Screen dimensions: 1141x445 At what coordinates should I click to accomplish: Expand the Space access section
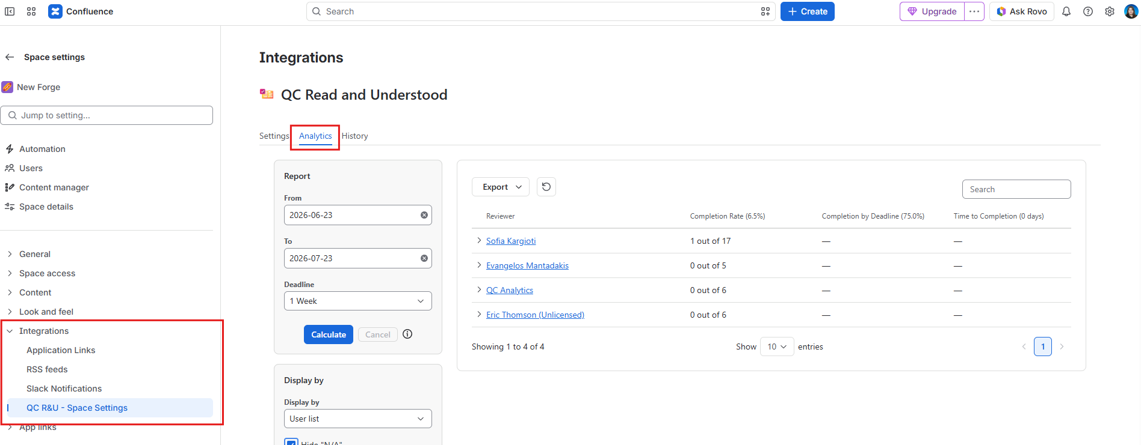coord(10,273)
